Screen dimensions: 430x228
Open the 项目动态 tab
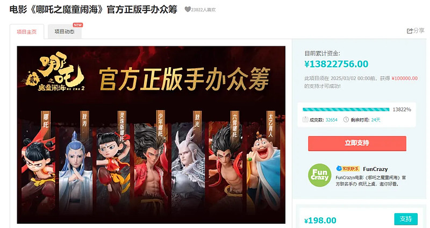(64, 32)
